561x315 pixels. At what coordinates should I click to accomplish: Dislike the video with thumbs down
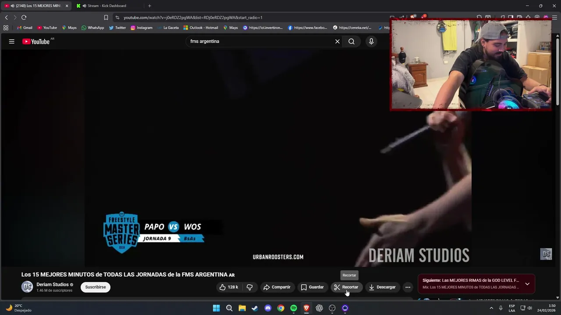pos(249,287)
